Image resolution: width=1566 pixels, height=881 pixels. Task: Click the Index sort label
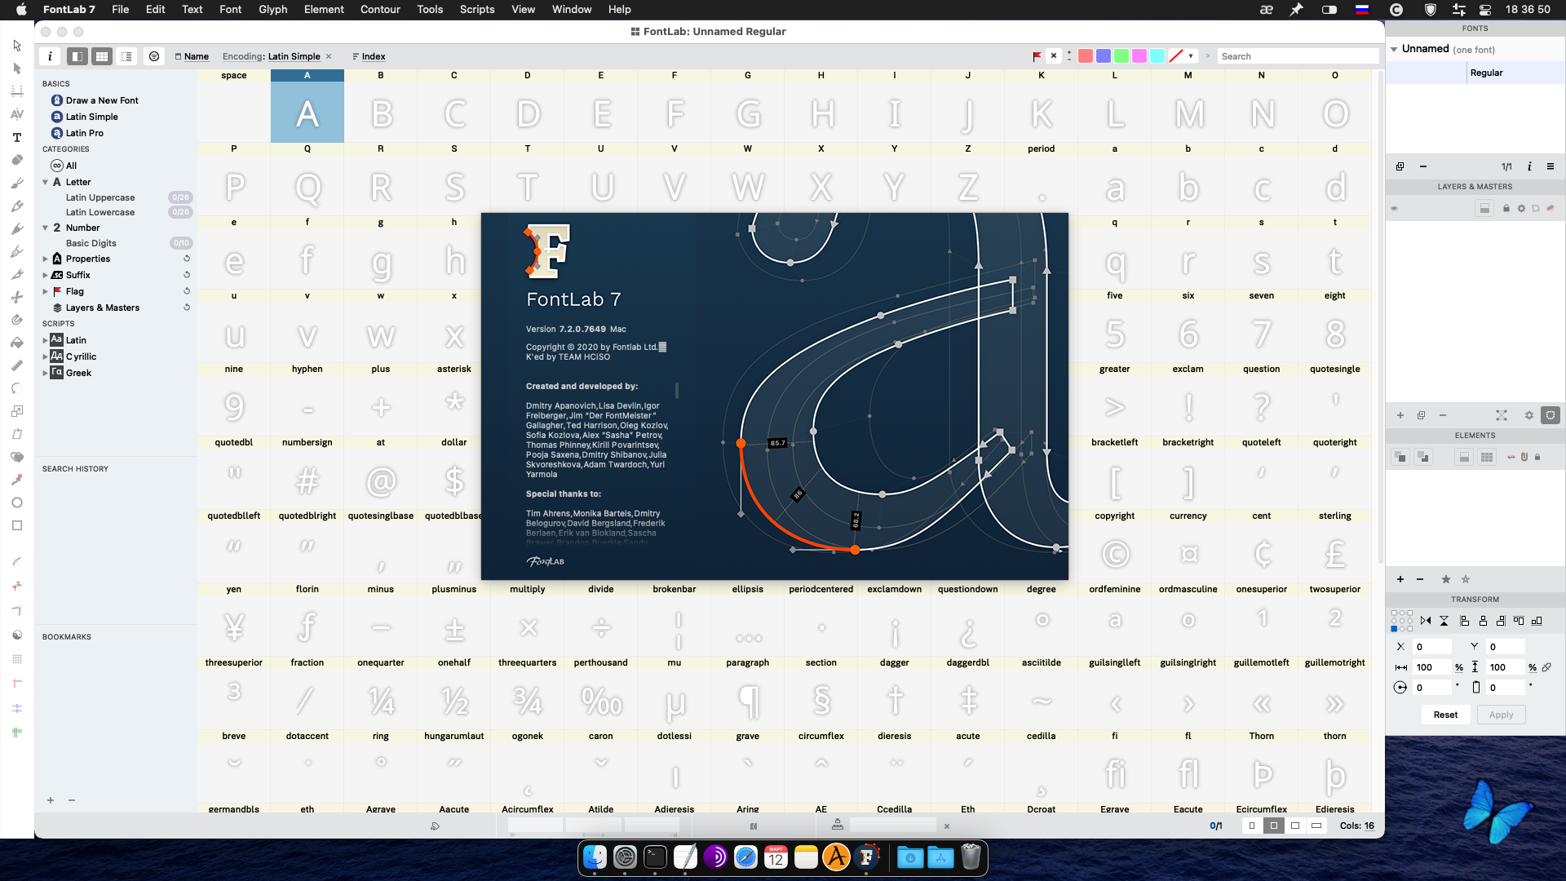tap(374, 56)
